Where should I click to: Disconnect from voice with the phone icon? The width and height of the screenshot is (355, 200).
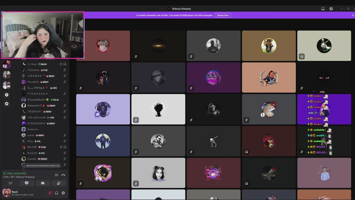pyautogui.click(x=63, y=175)
